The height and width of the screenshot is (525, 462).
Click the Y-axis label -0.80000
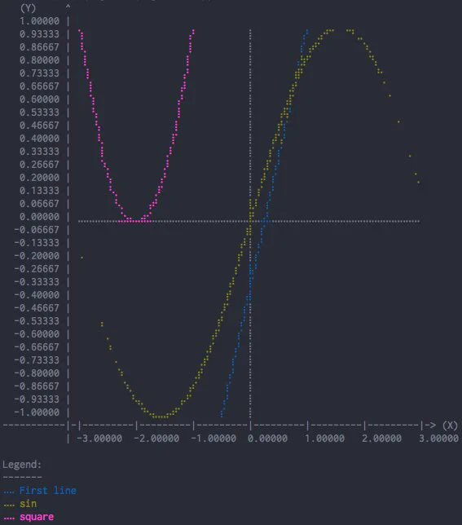coord(37,373)
